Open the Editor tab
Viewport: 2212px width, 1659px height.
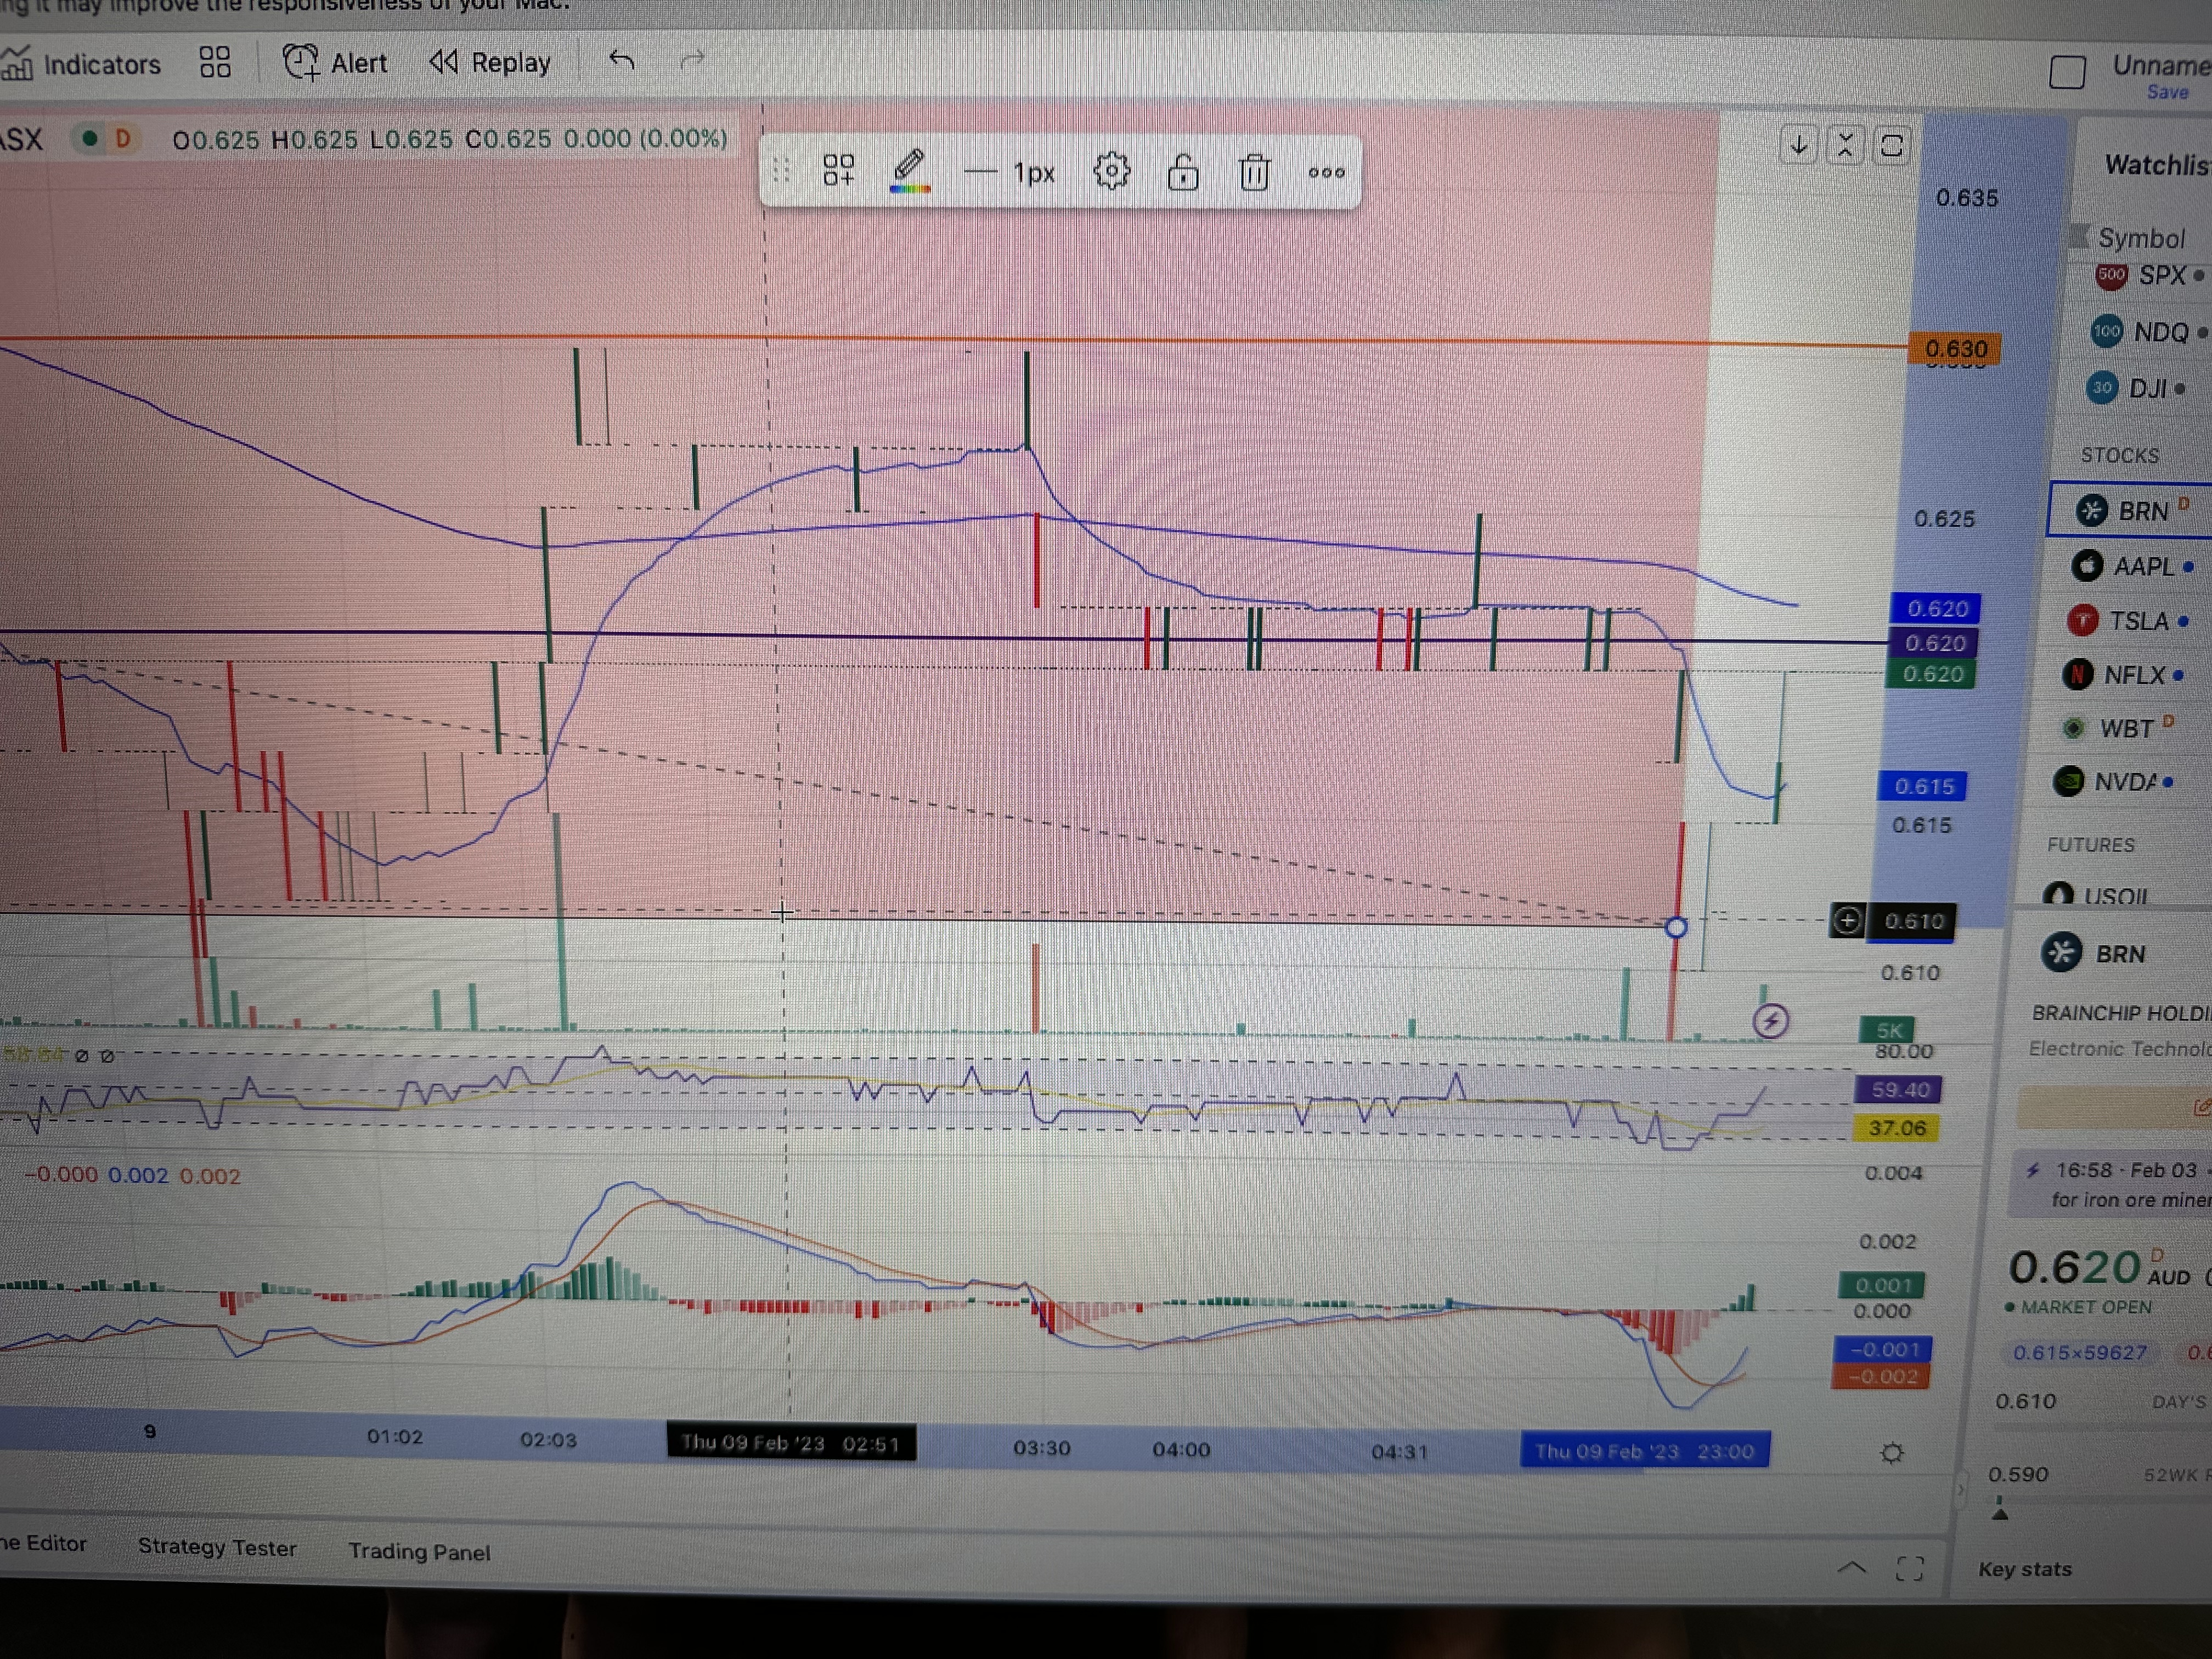pos(43,1543)
